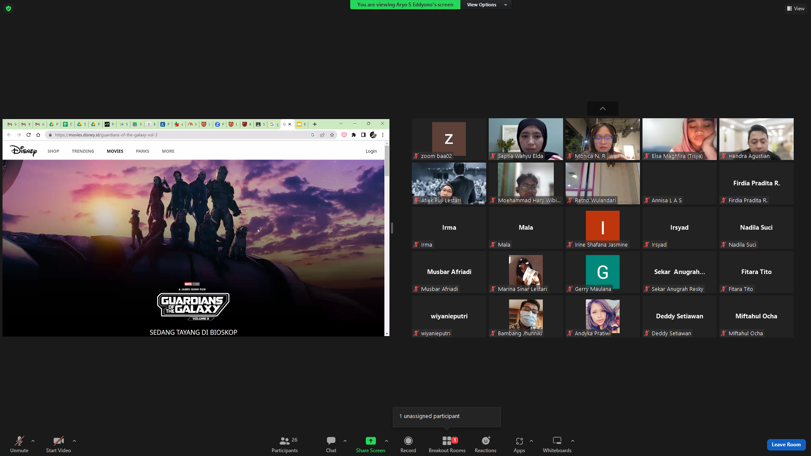Open the MORE menu on Disney site
811x456 pixels.
click(168, 151)
